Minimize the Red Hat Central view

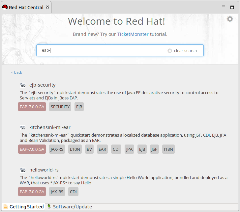224,7
